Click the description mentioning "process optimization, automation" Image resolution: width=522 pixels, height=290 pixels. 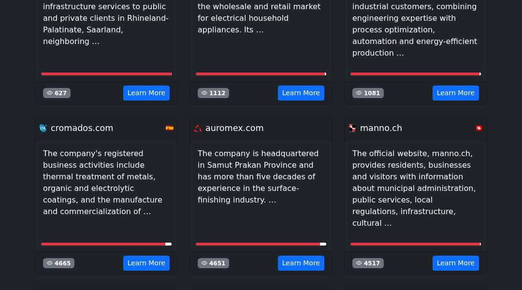tap(415, 29)
